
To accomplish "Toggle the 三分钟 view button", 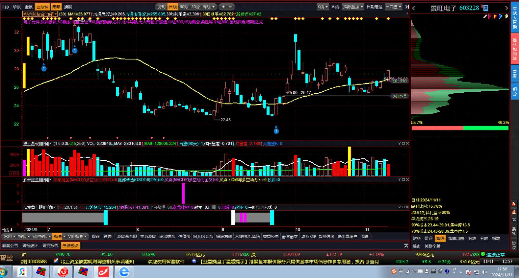I will 42,7.
